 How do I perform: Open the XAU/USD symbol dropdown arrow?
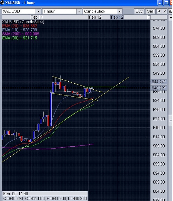pos(38,11)
